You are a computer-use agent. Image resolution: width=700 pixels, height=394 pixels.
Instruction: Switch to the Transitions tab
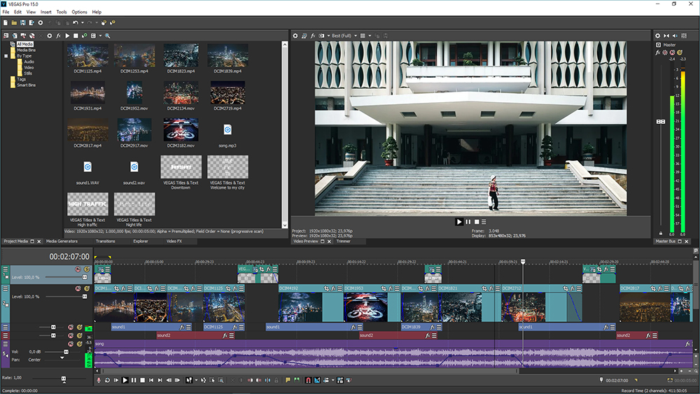pyautogui.click(x=106, y=241)
